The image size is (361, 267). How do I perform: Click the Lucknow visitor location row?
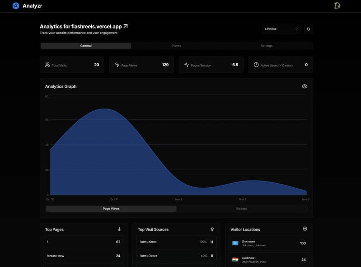269,260
